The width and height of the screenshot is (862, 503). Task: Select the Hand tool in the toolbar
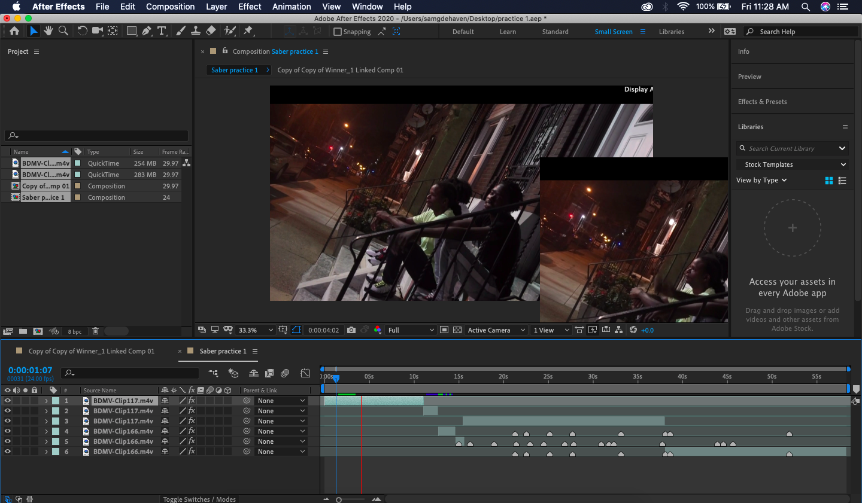(x=48, y=31)
